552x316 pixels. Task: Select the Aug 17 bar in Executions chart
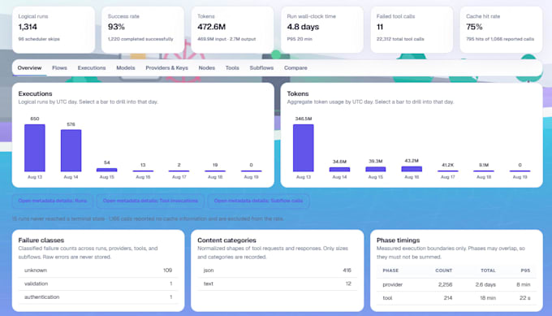pyautogui.click(x=179, y=171)
